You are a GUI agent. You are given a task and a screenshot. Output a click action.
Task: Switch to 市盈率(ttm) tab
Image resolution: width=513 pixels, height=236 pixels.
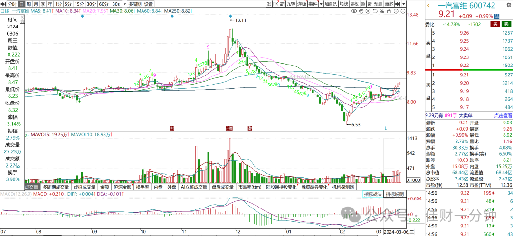(x=250, y=187)
